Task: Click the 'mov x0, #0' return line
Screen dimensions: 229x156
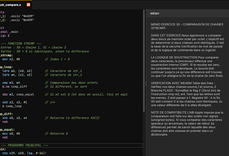Action: pyautogui.click(x=11, y=134)
